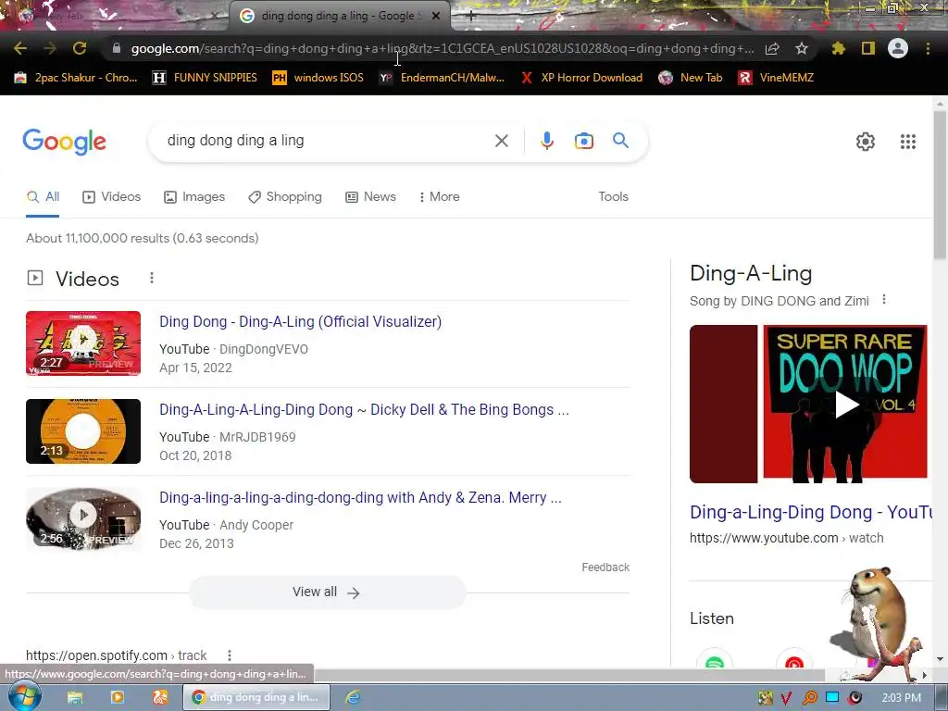The height and width of the screenshot is (711, 948).
Task: Open the Ding-A-Ling panel three-dot menu
Action: click(x=884, y=300)
